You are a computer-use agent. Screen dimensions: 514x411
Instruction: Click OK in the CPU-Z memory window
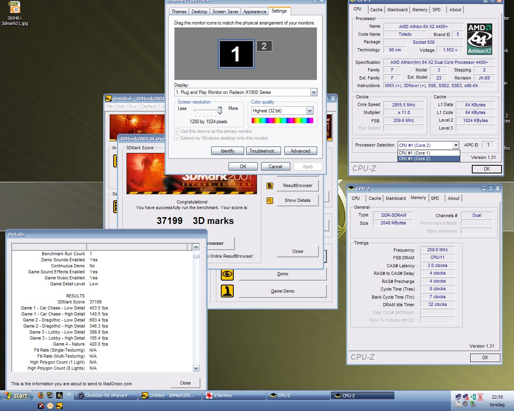tap(485, 357)
